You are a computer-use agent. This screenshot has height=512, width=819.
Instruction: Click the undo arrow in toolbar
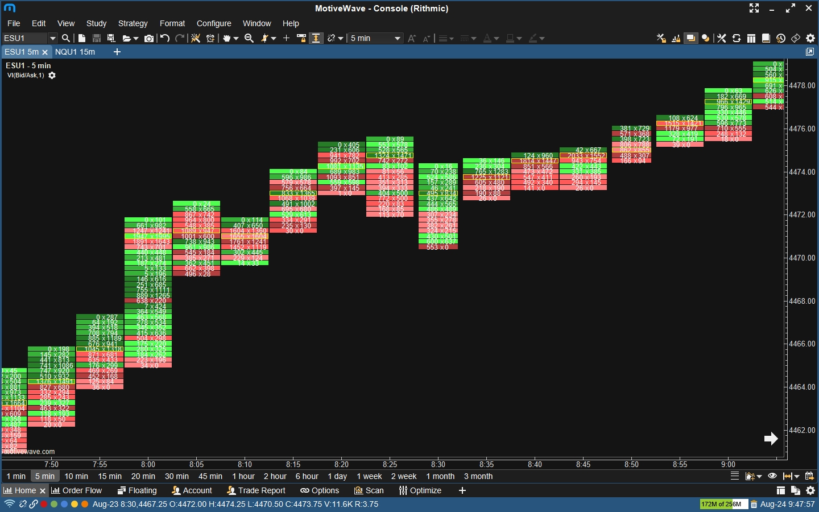(165, 38)
